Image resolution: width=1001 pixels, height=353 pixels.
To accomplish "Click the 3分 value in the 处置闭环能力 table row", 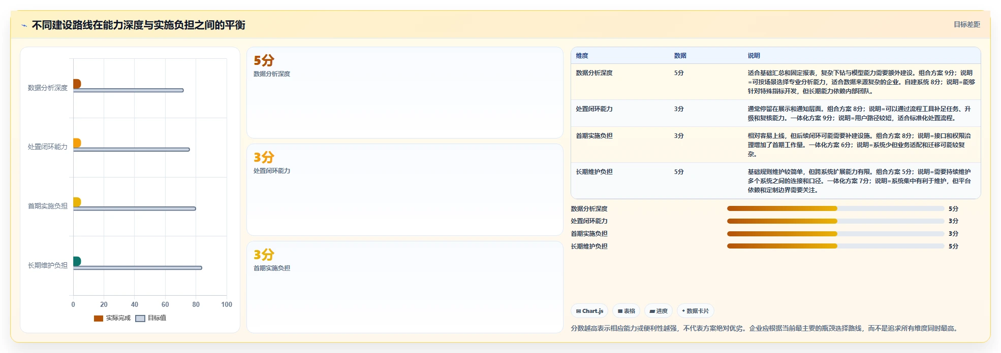I will 679,109.
